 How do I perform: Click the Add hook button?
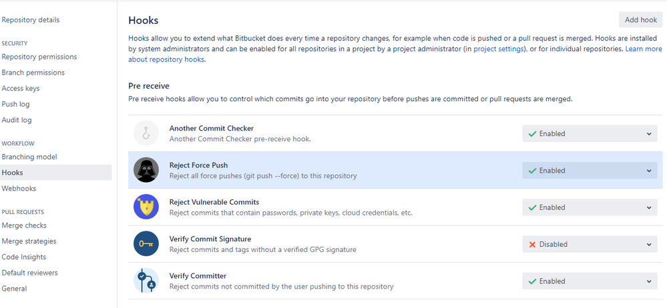click(x=640, y=20)
